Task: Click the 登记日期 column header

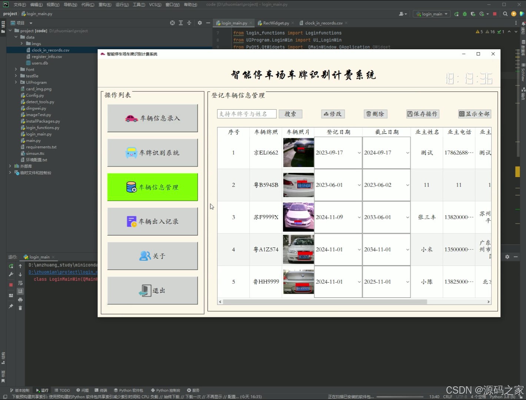Action: [x=338, y=132]
